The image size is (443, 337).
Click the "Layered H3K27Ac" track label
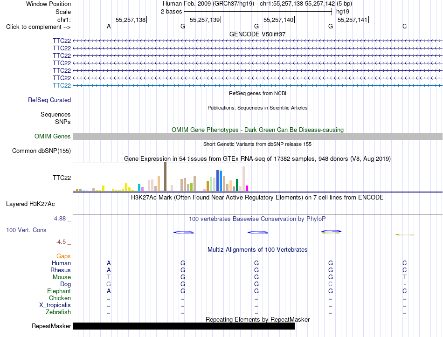point(30,204)
